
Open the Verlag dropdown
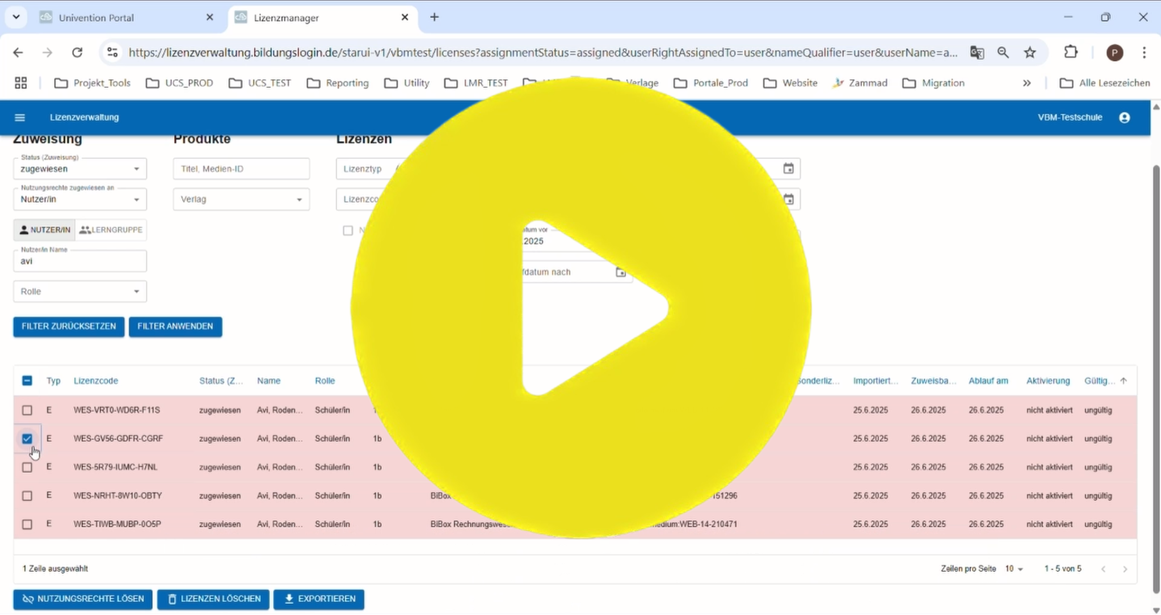tap(241, 199)
